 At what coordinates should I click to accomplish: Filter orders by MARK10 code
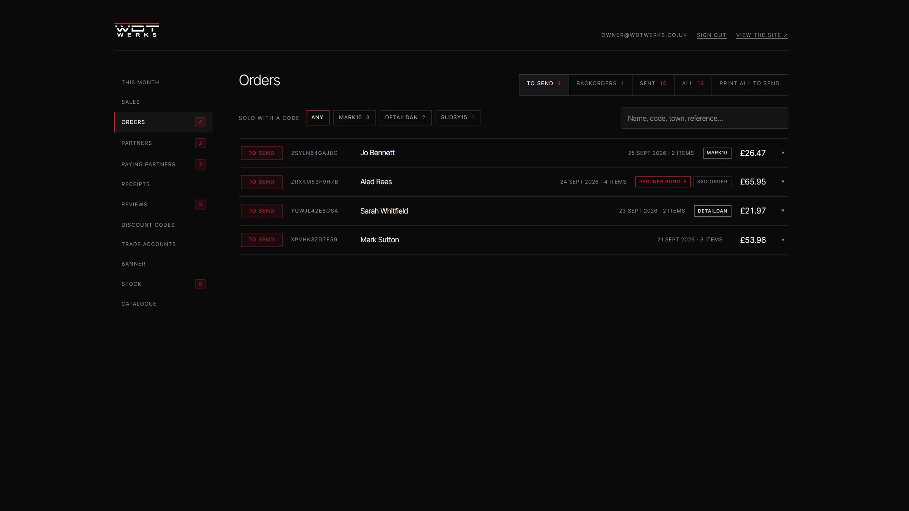pos(354,118)
